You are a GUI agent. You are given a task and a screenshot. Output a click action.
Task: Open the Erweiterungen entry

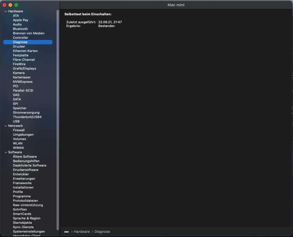tap(24, 179)
